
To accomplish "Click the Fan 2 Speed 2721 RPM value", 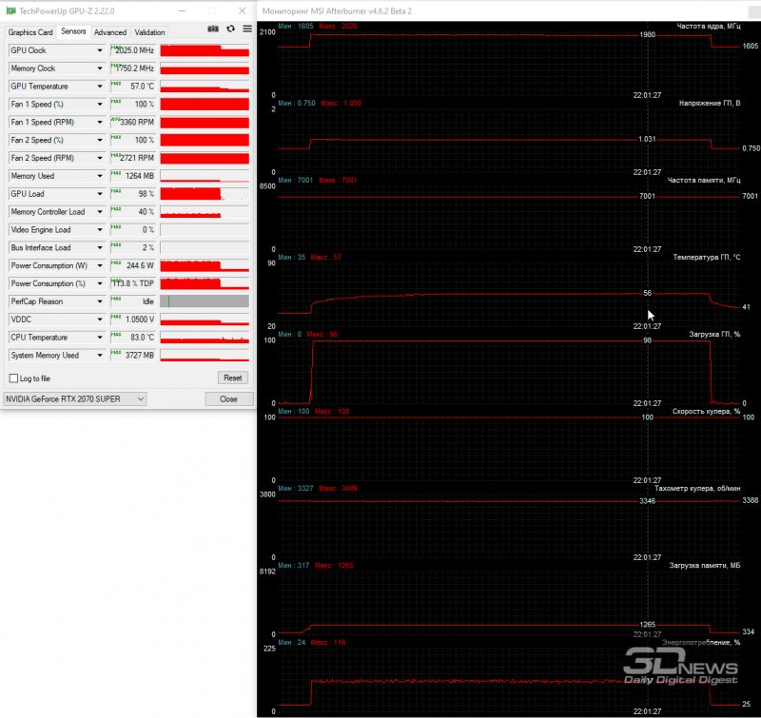I will pos(133,158).
